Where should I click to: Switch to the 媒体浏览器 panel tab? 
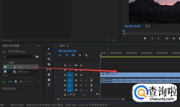9,89
